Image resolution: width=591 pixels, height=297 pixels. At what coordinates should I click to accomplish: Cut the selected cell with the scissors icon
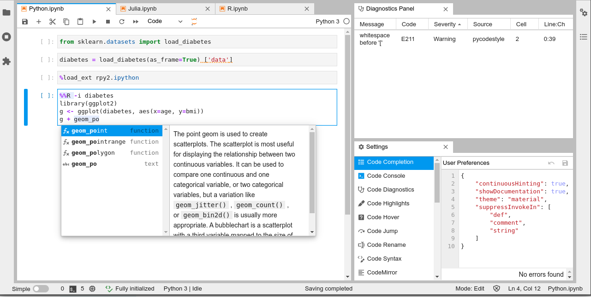point(53,22)
